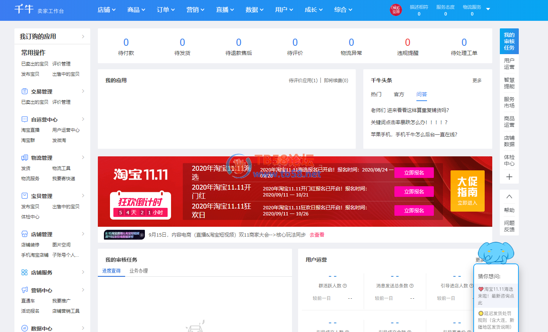The height and width of the screenshot is (332, 548).
Task: Open the 用户 dropdown menu
Action: 284,10
